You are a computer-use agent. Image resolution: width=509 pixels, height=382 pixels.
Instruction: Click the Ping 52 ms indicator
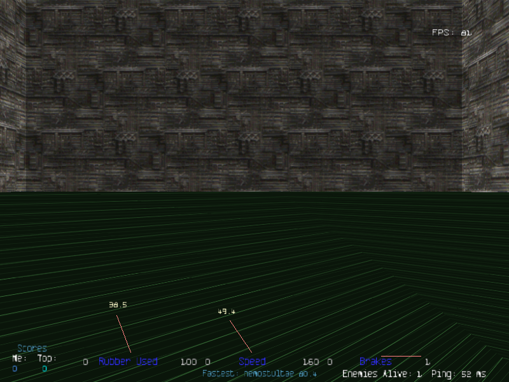tap(458, 374)
